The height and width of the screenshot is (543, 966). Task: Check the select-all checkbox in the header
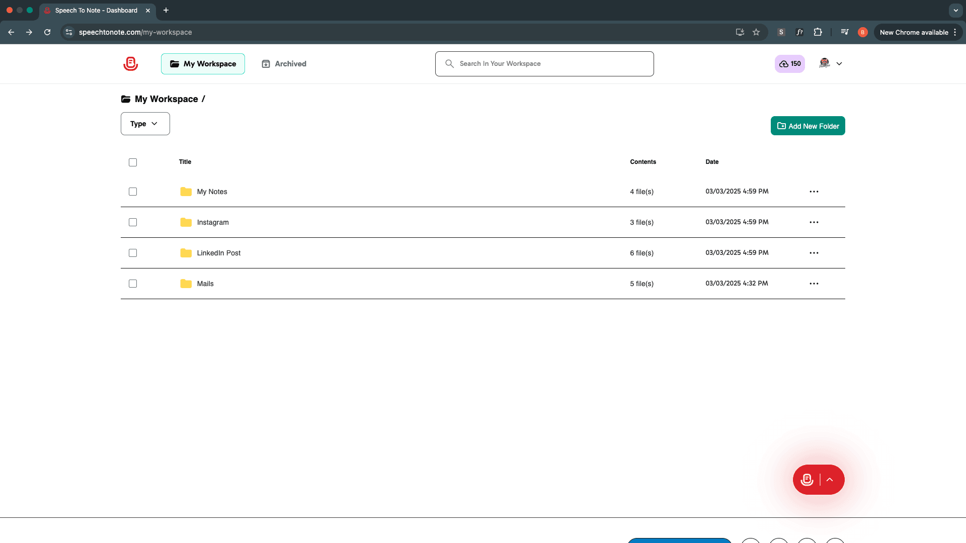133,162
